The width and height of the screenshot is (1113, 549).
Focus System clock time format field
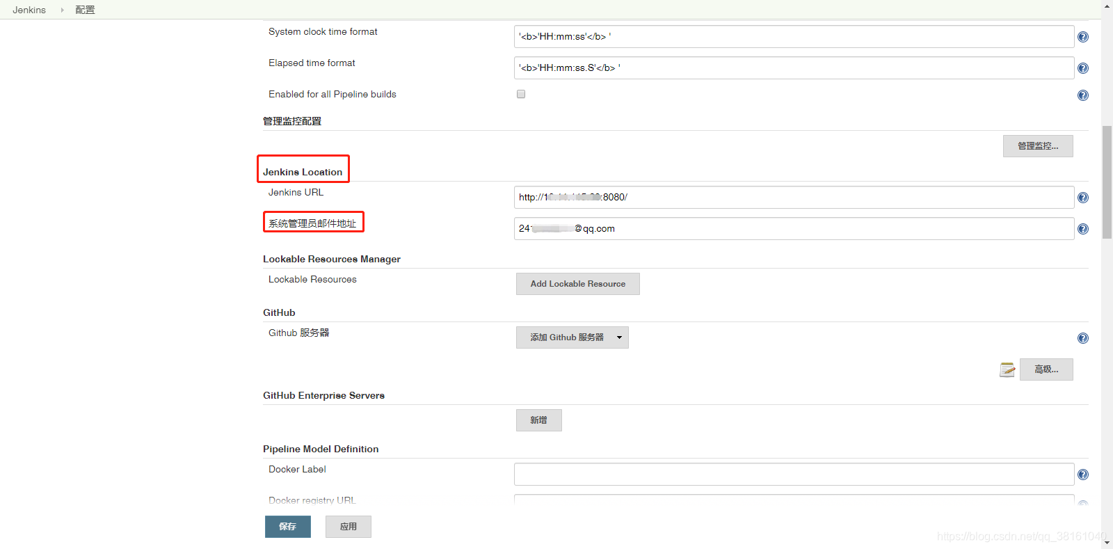(794, 37)
